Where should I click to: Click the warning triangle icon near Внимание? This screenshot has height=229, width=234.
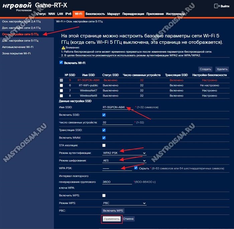tap(64, 47)
